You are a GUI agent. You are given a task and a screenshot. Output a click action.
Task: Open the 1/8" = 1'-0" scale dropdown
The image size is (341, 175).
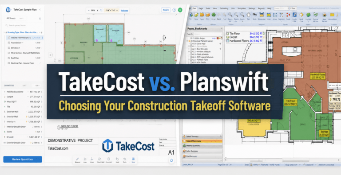(111, 10)
